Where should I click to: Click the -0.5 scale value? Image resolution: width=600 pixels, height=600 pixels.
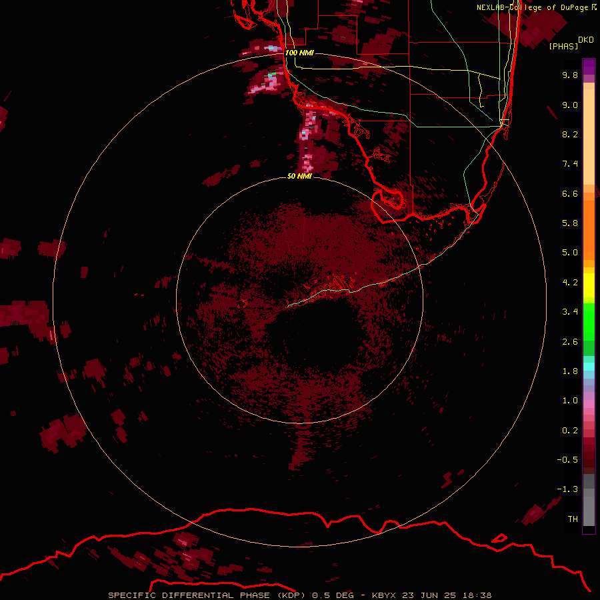pos(567,460)
